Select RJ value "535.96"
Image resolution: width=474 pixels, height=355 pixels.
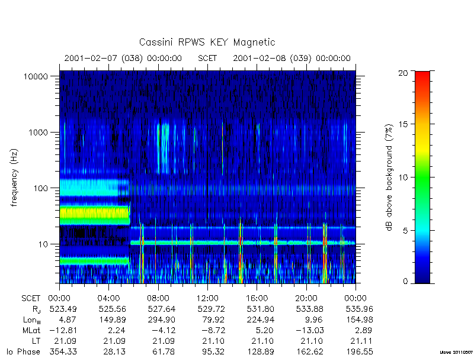[359, 309]
